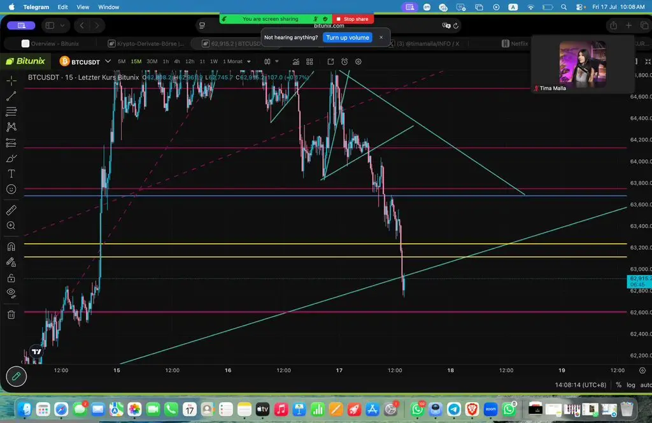Dismiss the Not hearing anything popup
The image size is (652, 423).
[x=381, y=38]
